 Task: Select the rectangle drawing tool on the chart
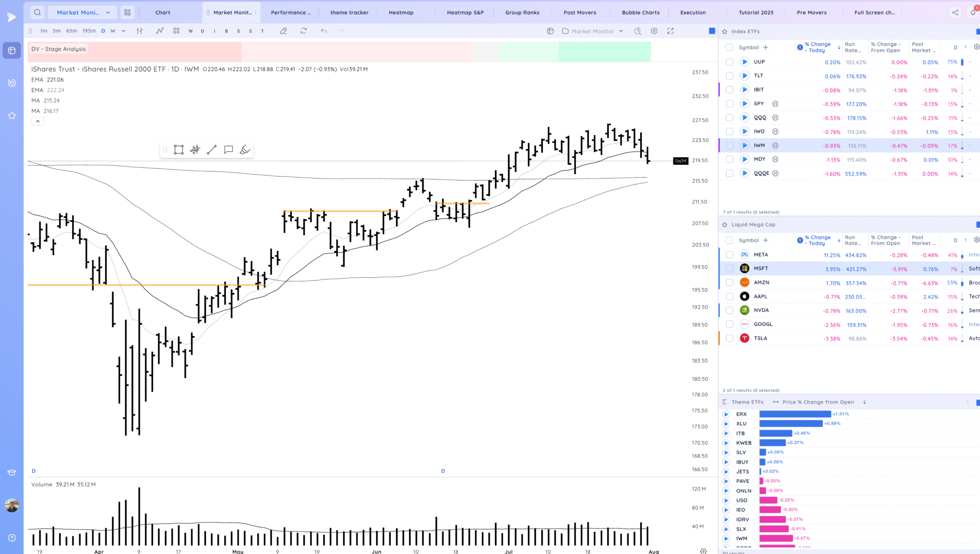tap(179, 150)
